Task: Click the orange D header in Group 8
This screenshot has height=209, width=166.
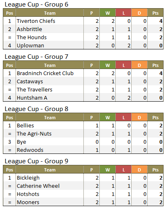Action: [x=139, y=118]
